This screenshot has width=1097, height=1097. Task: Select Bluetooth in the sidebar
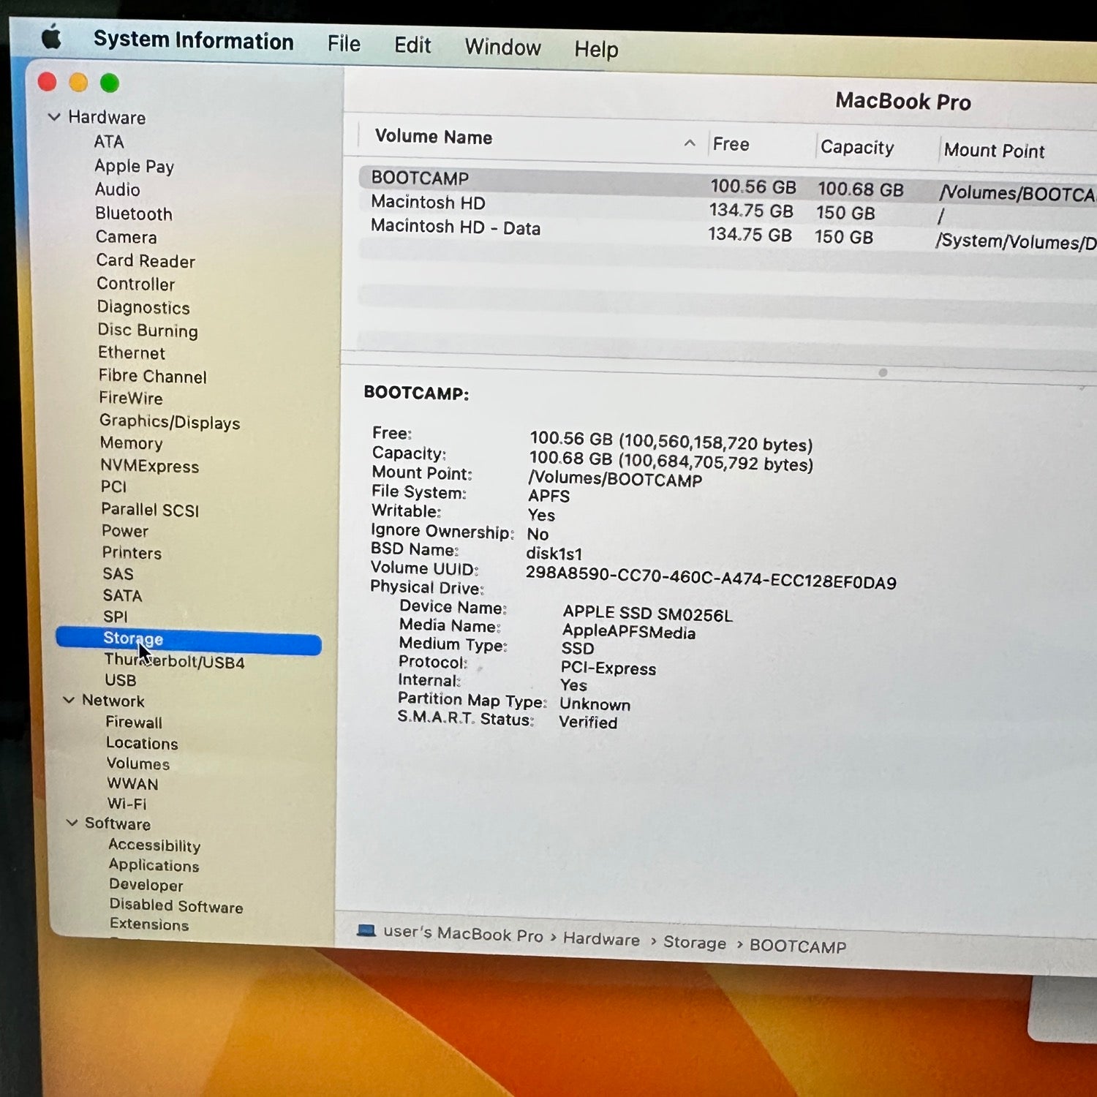click(134, 214)
